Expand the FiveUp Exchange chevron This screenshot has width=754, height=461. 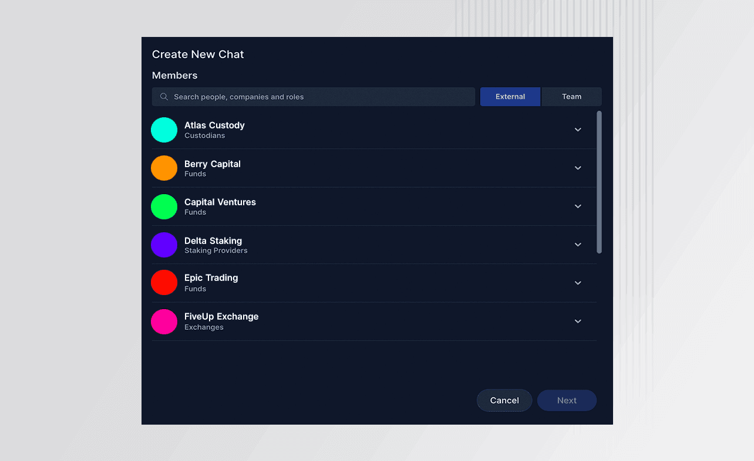point(578,321)
